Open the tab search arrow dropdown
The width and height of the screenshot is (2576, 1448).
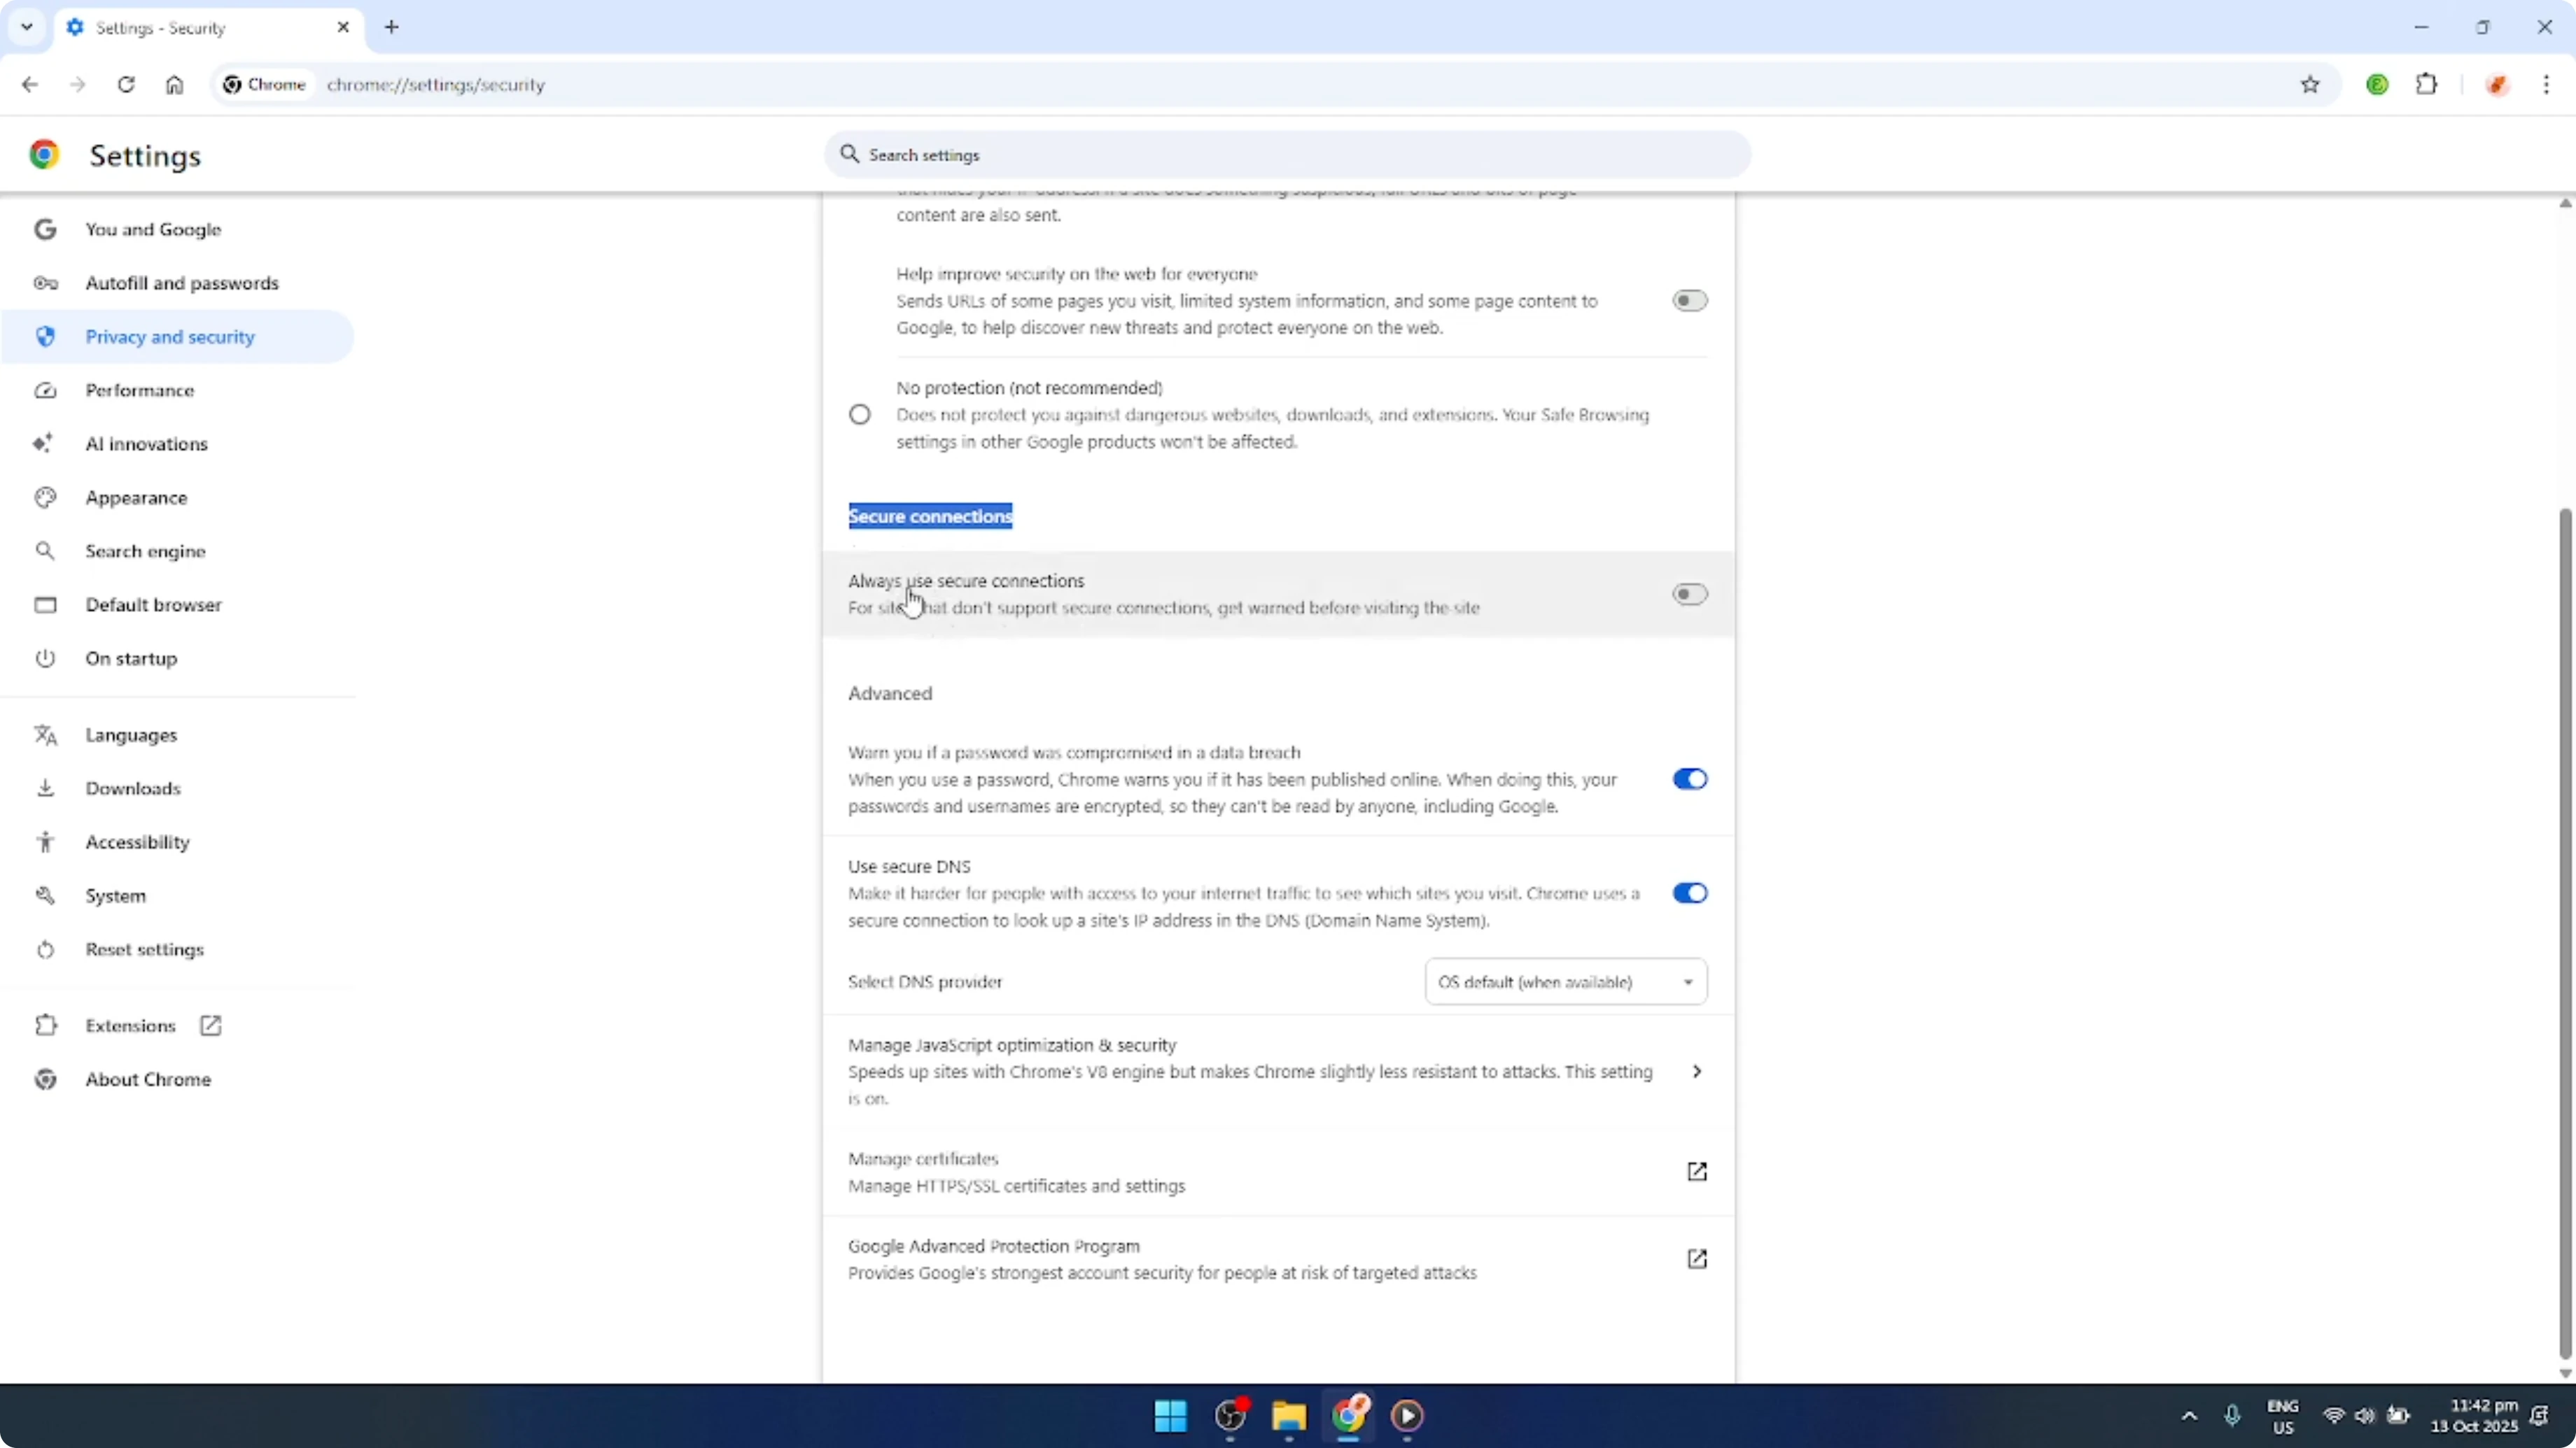[x=27, y=27]
